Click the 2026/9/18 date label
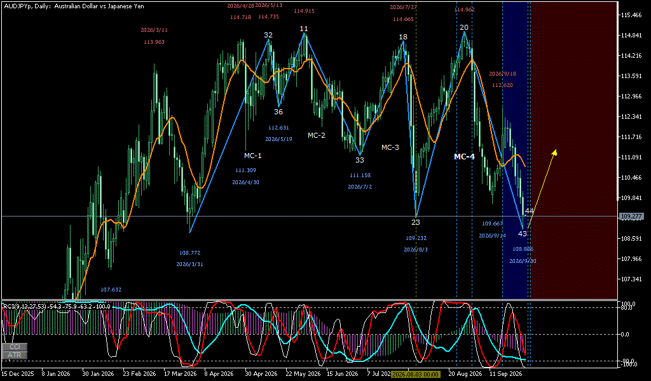Screen dimensions: 651x381 pyautogui.click(x=502, y=74)
